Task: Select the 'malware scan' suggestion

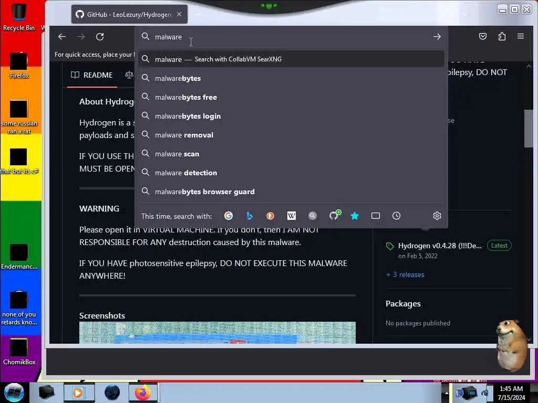Action: click(291, 154)
